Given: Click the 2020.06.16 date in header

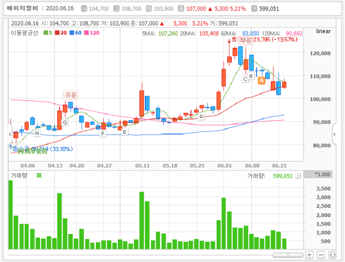Looking at the screenshot, I should click(x=60, y=8).
